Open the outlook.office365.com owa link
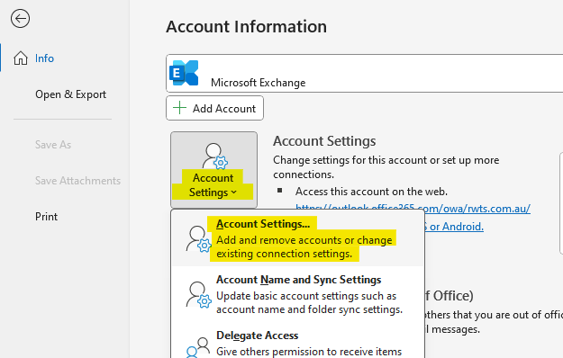The height and width of the screenshot is (358, 563). click(x=413, y=208)
